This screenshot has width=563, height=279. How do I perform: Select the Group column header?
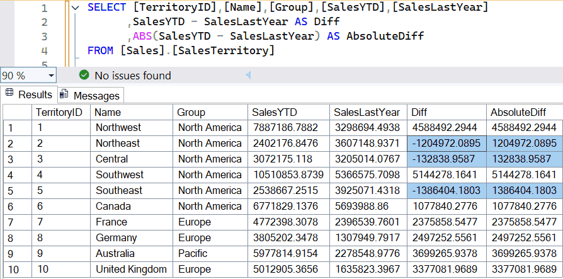click(x=210, y=112)
